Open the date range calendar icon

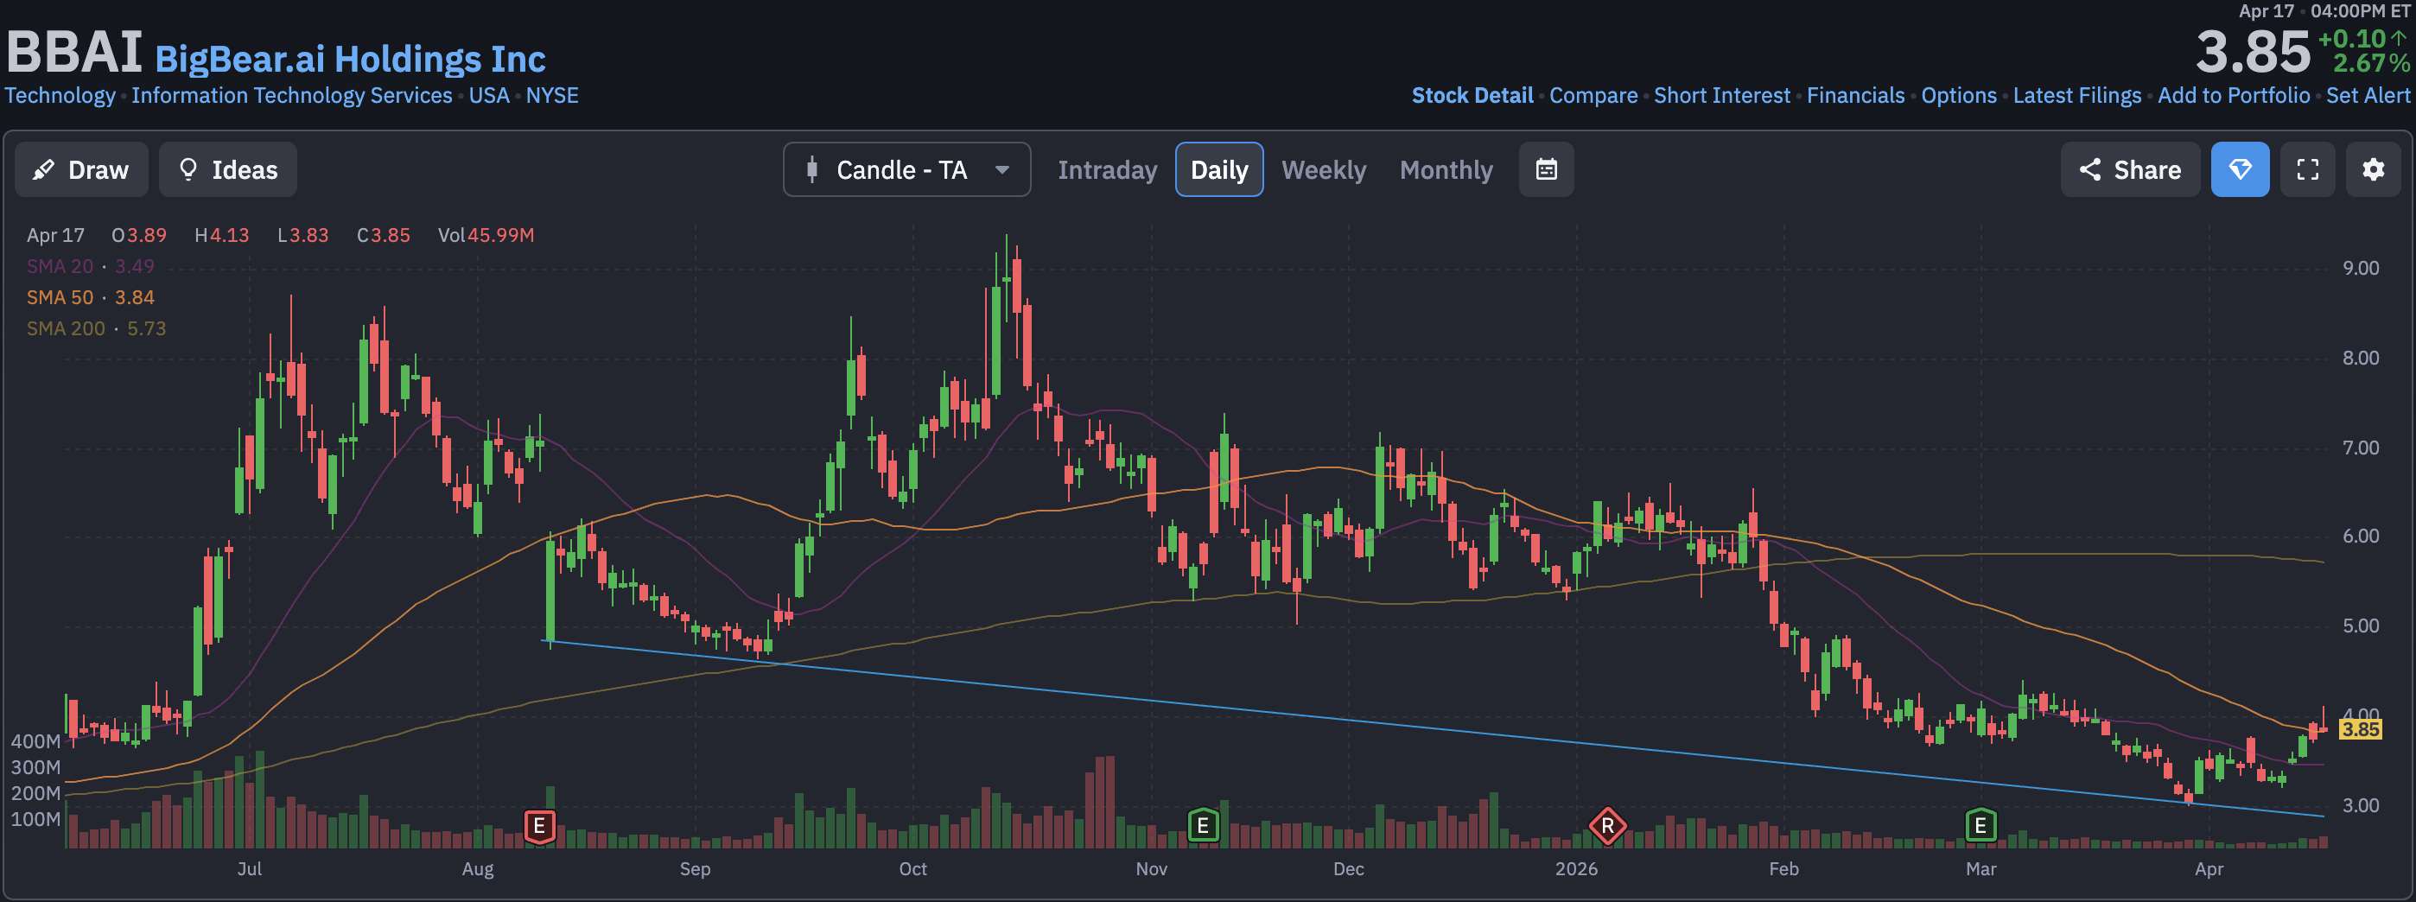tap(1547, 169)
